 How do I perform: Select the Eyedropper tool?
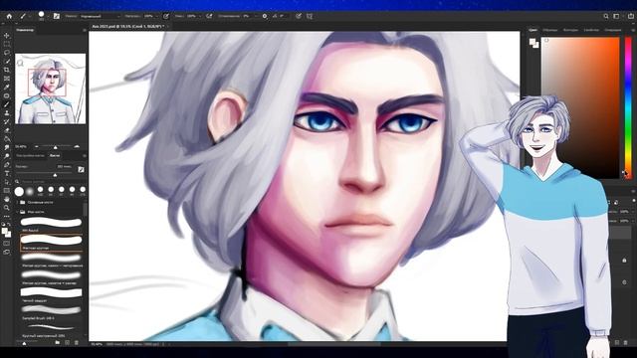(7, 87)
